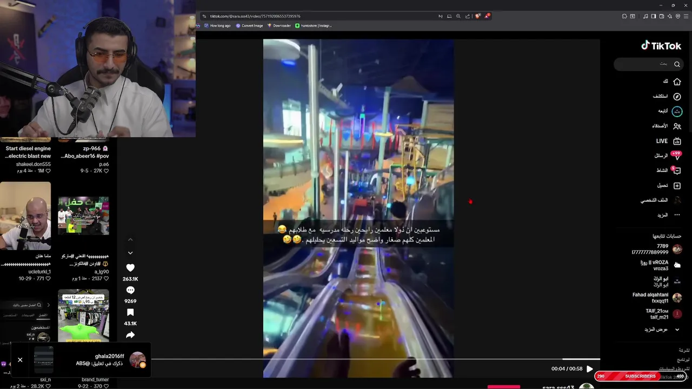692x389 pixels.
Task: Open 'Downloader' bookmark
Action: [x=279, y=25]
